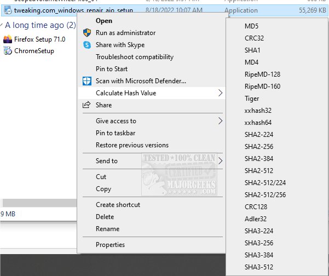The image size is (329, 276).
Task: Select xxhash32 option
Action: (x=277, y=111)
